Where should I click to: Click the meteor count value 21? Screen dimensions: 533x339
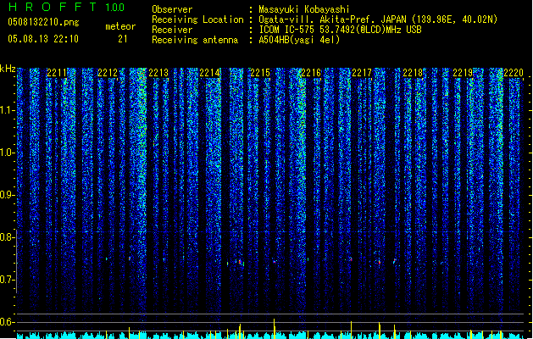coord(123,39)
